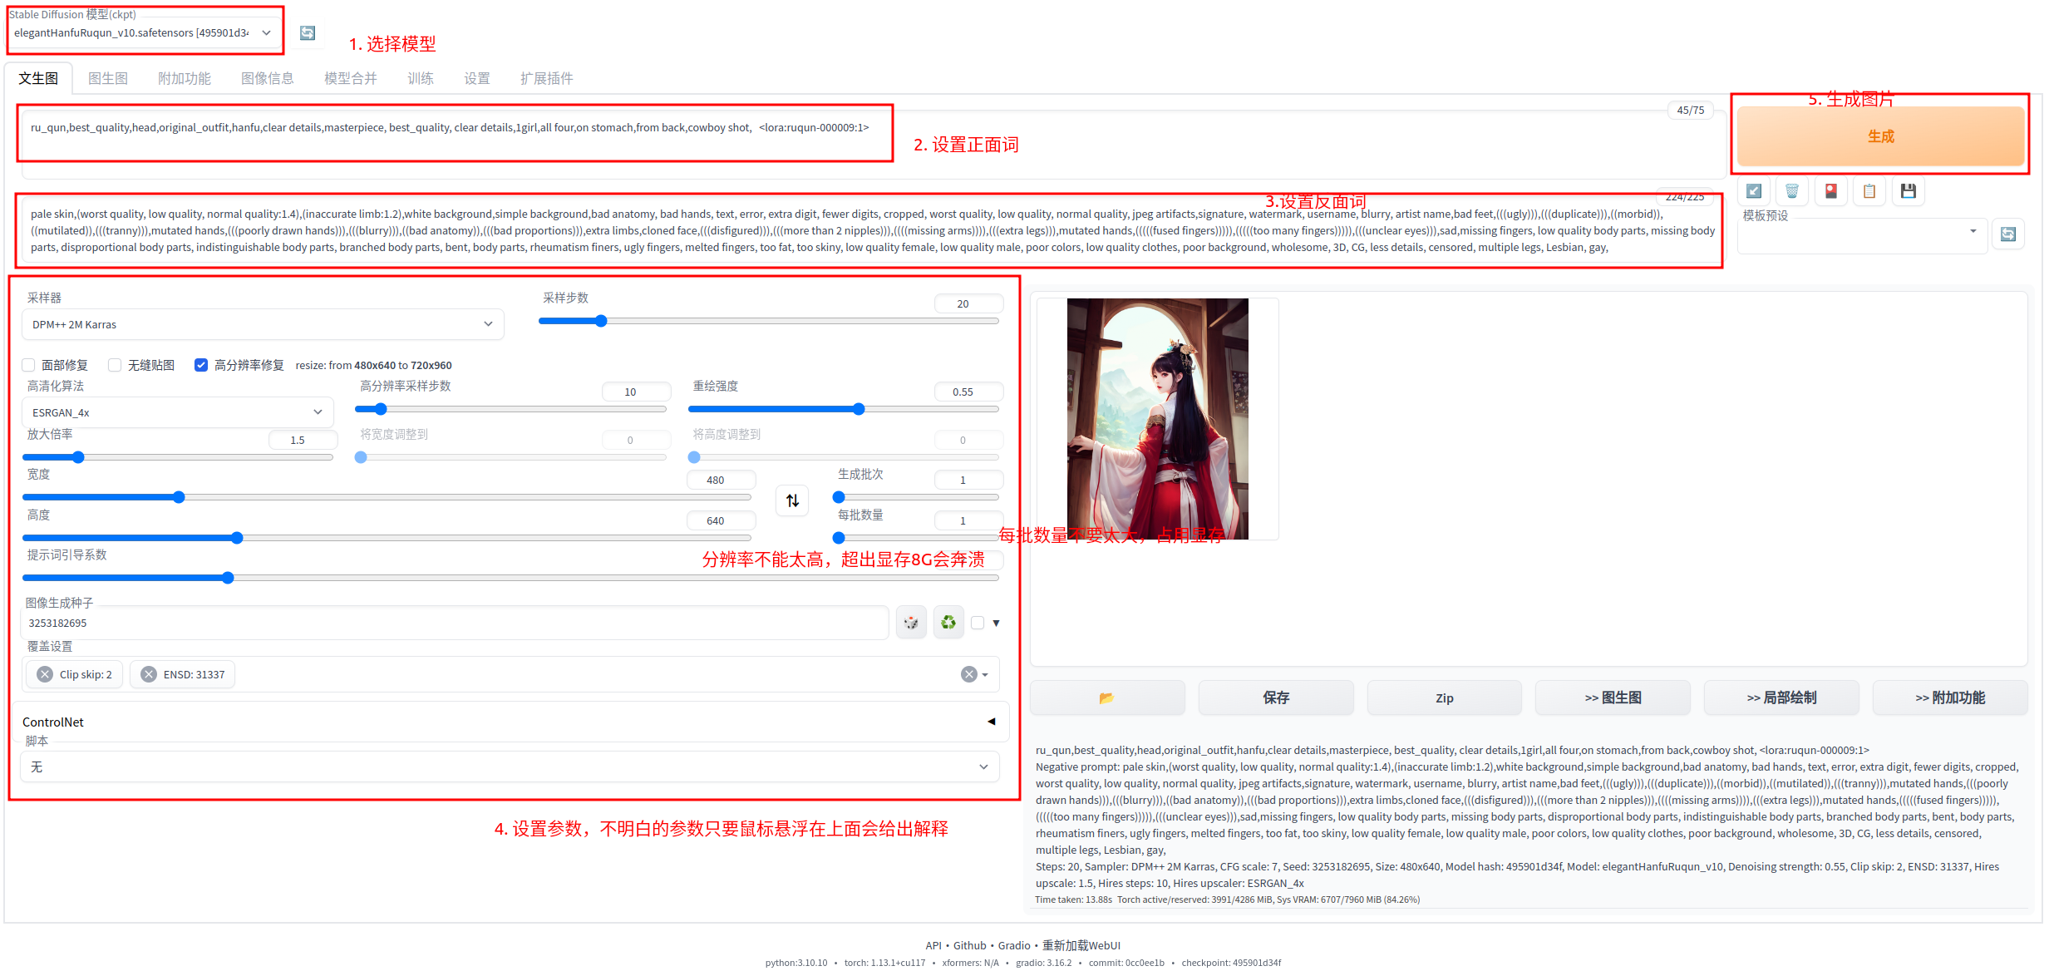This screenshot has height=971, width=2049.
Task: Click the green recycle reuse-seed icon
Action: pos(948,623)
